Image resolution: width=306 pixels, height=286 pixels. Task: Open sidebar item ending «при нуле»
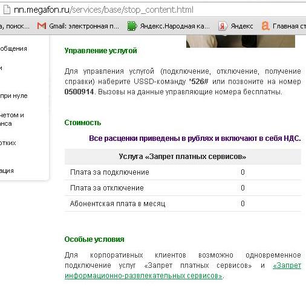point(14,96)
